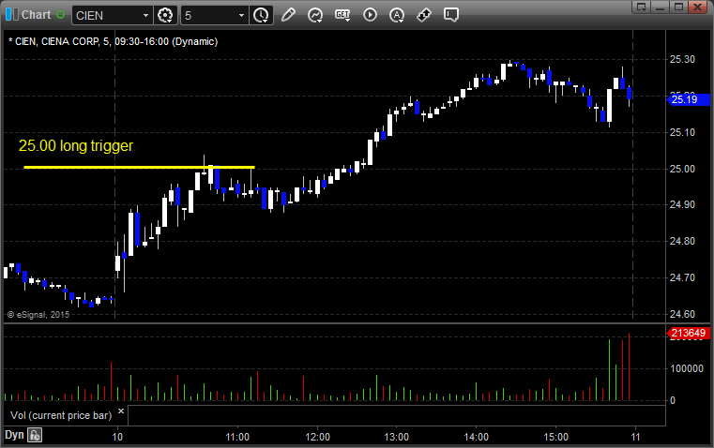This screenshot has height=448, width=714.
Task: Click the Chart title label in toolbar
Action: click(x=36, y=15)
